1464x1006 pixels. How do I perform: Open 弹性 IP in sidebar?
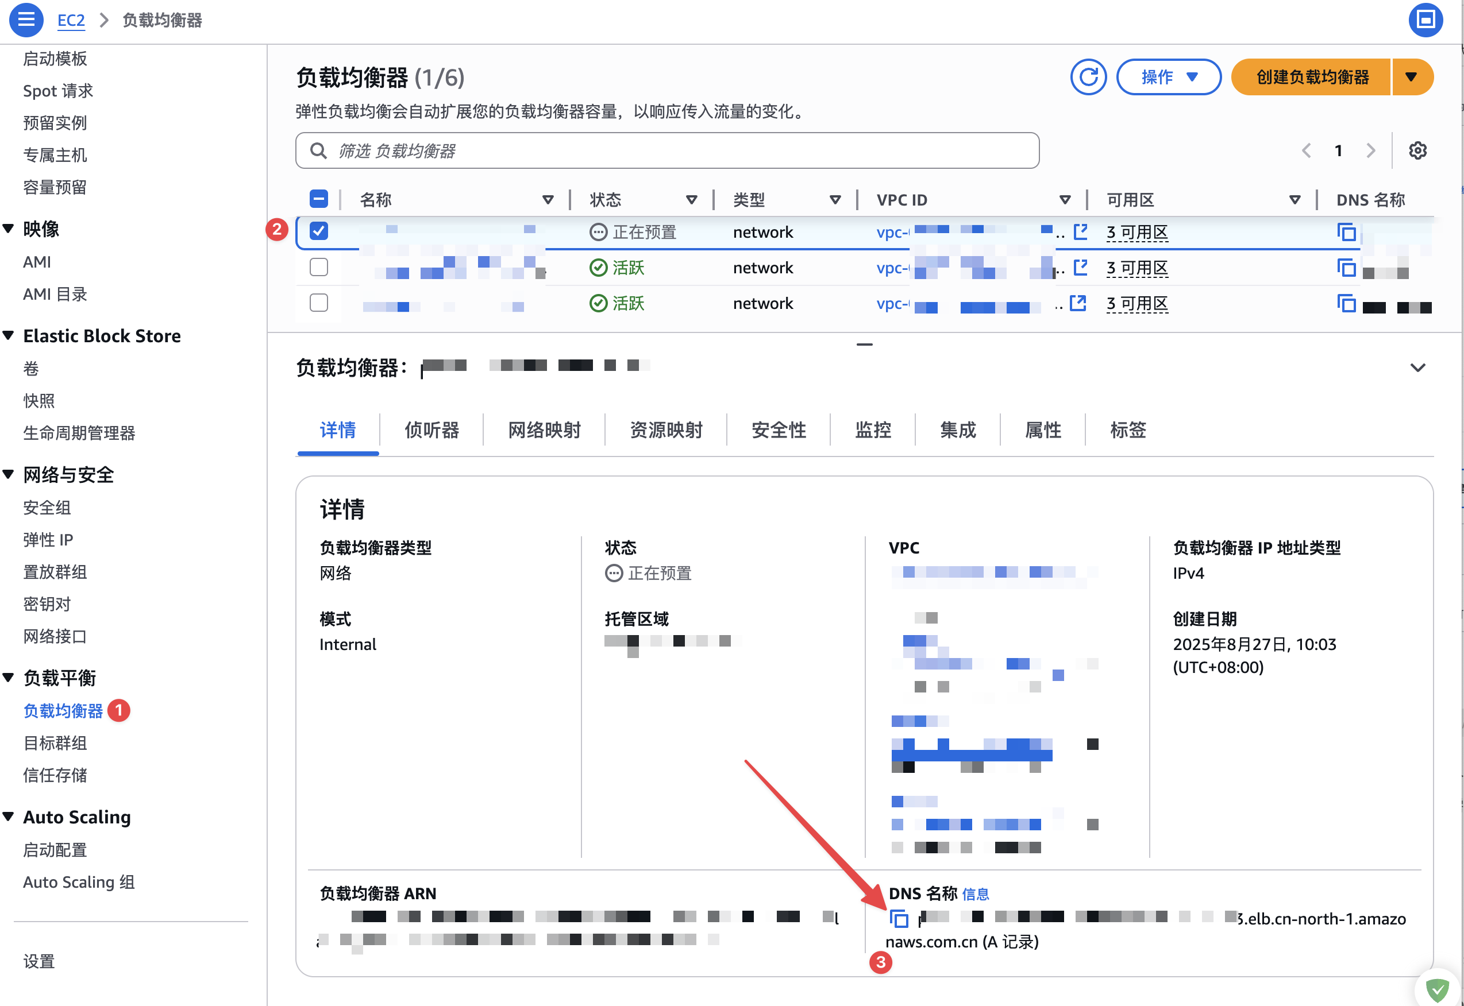[x=48, y=540]
